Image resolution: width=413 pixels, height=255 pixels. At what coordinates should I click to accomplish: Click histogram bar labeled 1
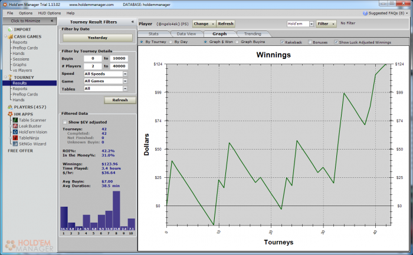[x=64, y=218]
